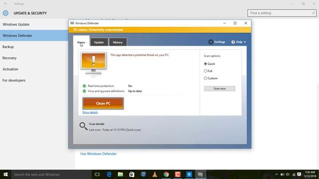The height and width of the screenshot is (179, 319).
Task: Launch Google Chrome from taskbar
Action: 166,175
